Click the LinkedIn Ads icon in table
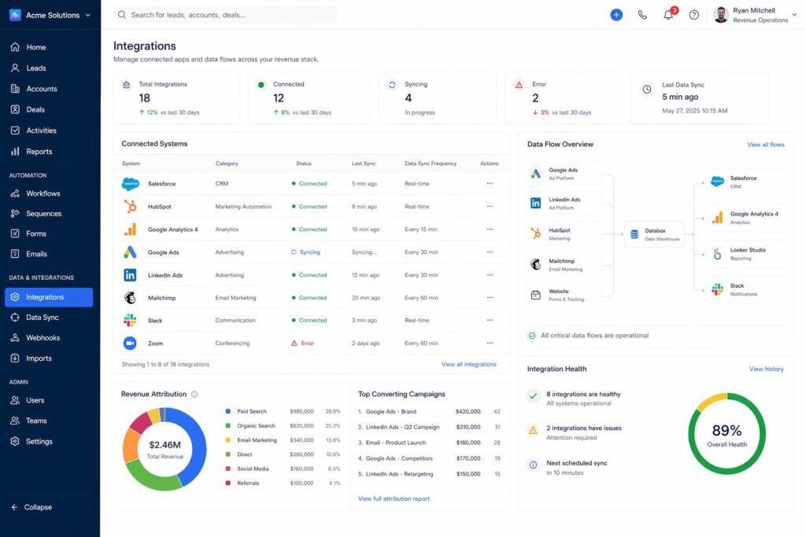 [x=130, y=274]
